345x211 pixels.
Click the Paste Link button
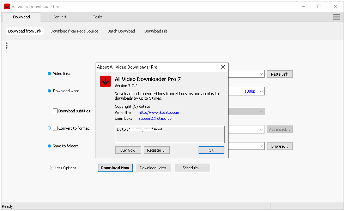280,74
